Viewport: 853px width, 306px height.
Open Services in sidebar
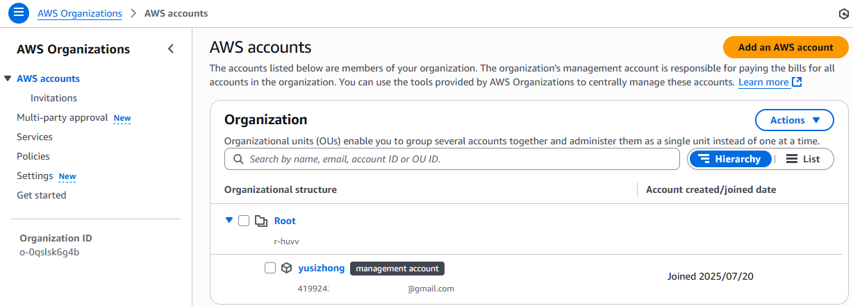point(35,137)
